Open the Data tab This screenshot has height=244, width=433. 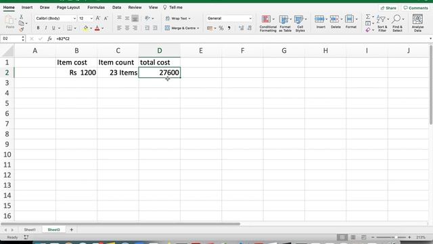coord(116,7)
